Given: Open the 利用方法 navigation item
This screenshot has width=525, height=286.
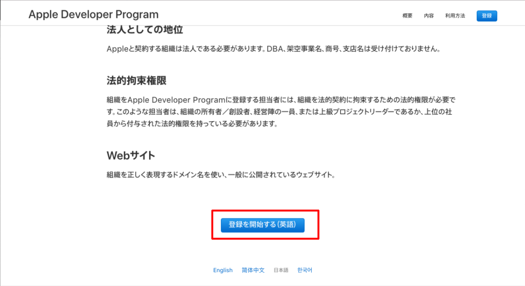Looking at the screenshot, I should click(455, 16).
